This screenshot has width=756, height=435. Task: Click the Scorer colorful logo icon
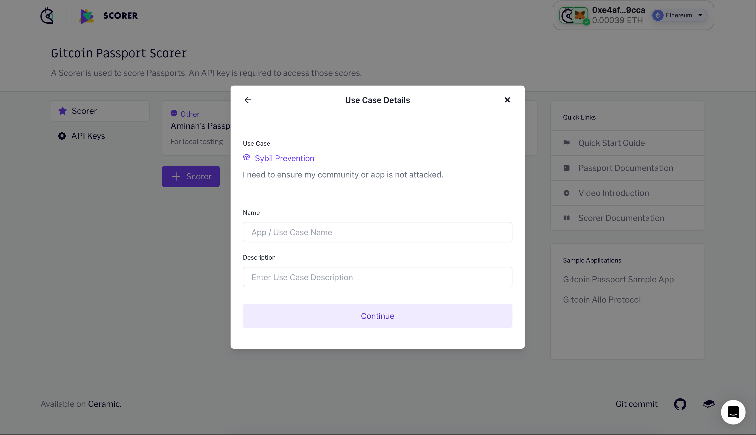[x=86, y=16]
